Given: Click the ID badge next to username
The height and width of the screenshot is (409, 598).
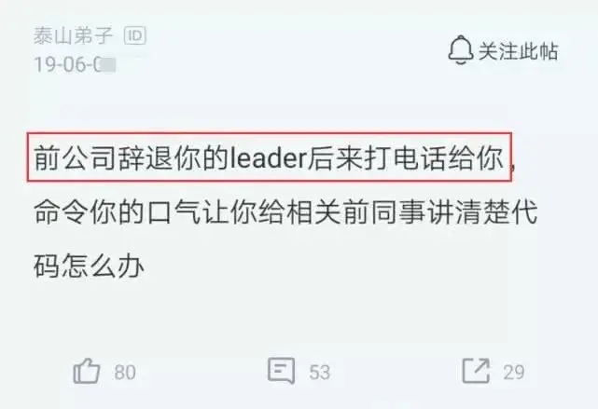Looking at the screenshot, I should click(x=135, y=35).
